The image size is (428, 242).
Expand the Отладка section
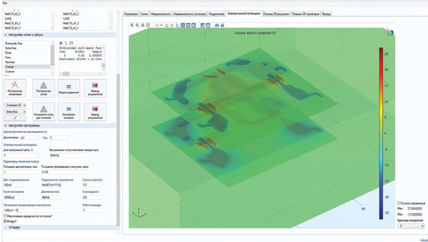[5, 227]
